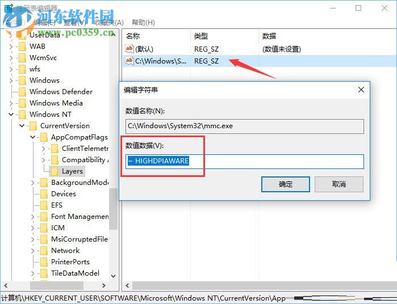Click the tree pane horizontal scroll-left arrow
The height and width of the screenshot is (304, 397).
pos(6,285)
